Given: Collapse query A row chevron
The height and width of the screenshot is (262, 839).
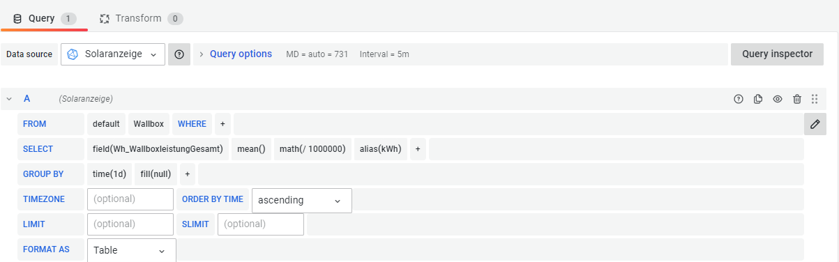Looking at the screenshot, I should pyautogui.click(x=9, y=99).
